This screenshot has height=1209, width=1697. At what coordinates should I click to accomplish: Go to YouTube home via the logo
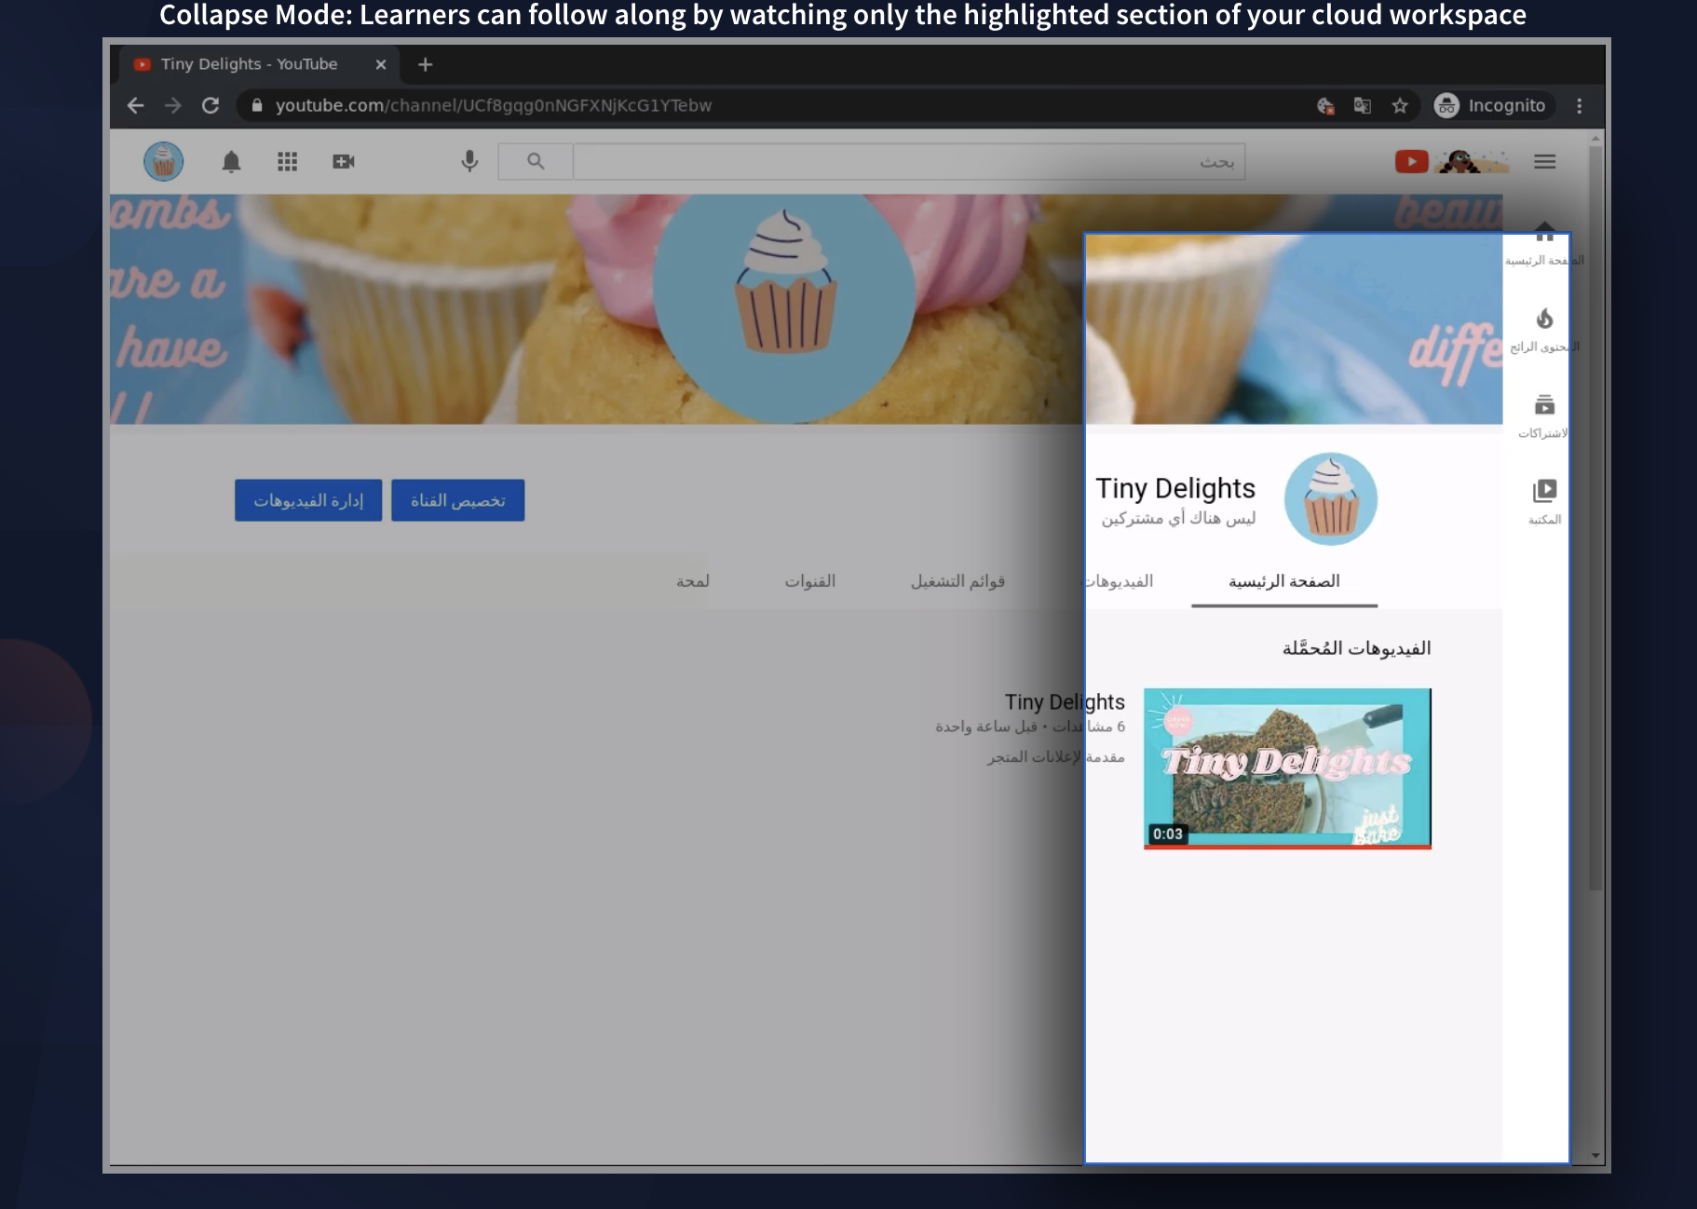tap(1453, 162)
